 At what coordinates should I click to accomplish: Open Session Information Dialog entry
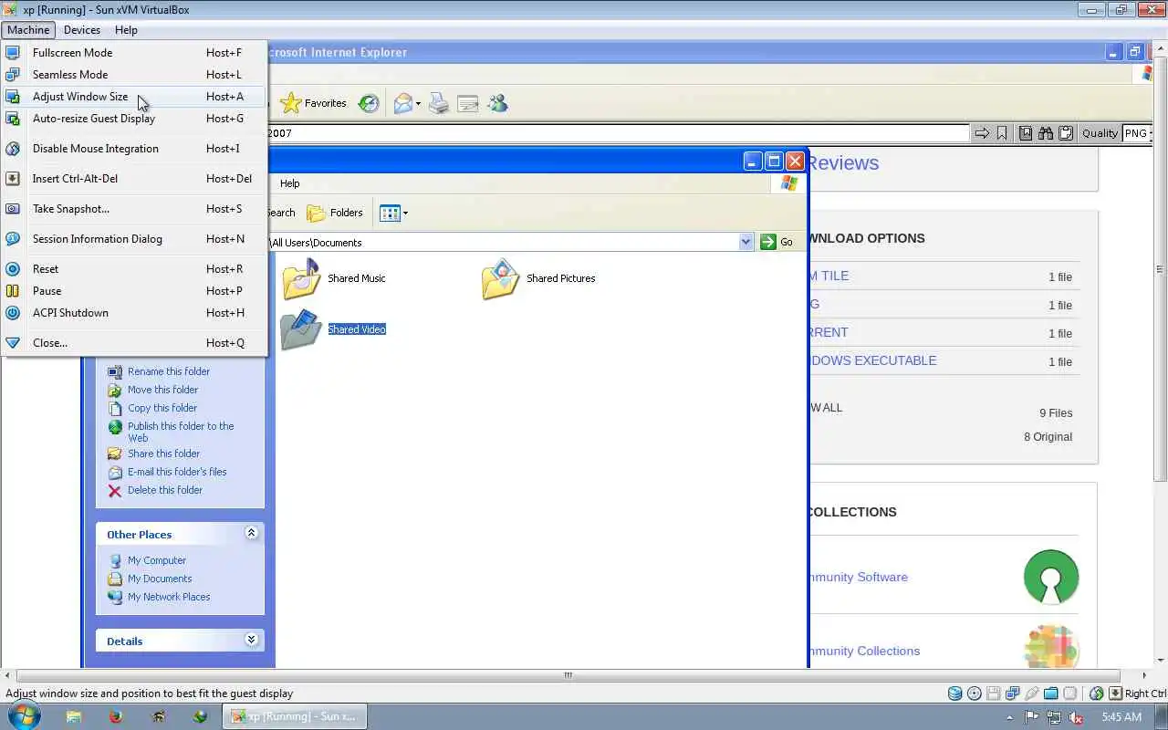pyautogui.click(x=135, y=239)
